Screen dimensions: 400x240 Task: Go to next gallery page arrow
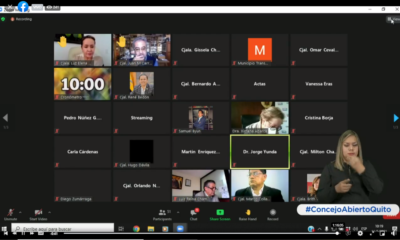[x=396, y=118]
